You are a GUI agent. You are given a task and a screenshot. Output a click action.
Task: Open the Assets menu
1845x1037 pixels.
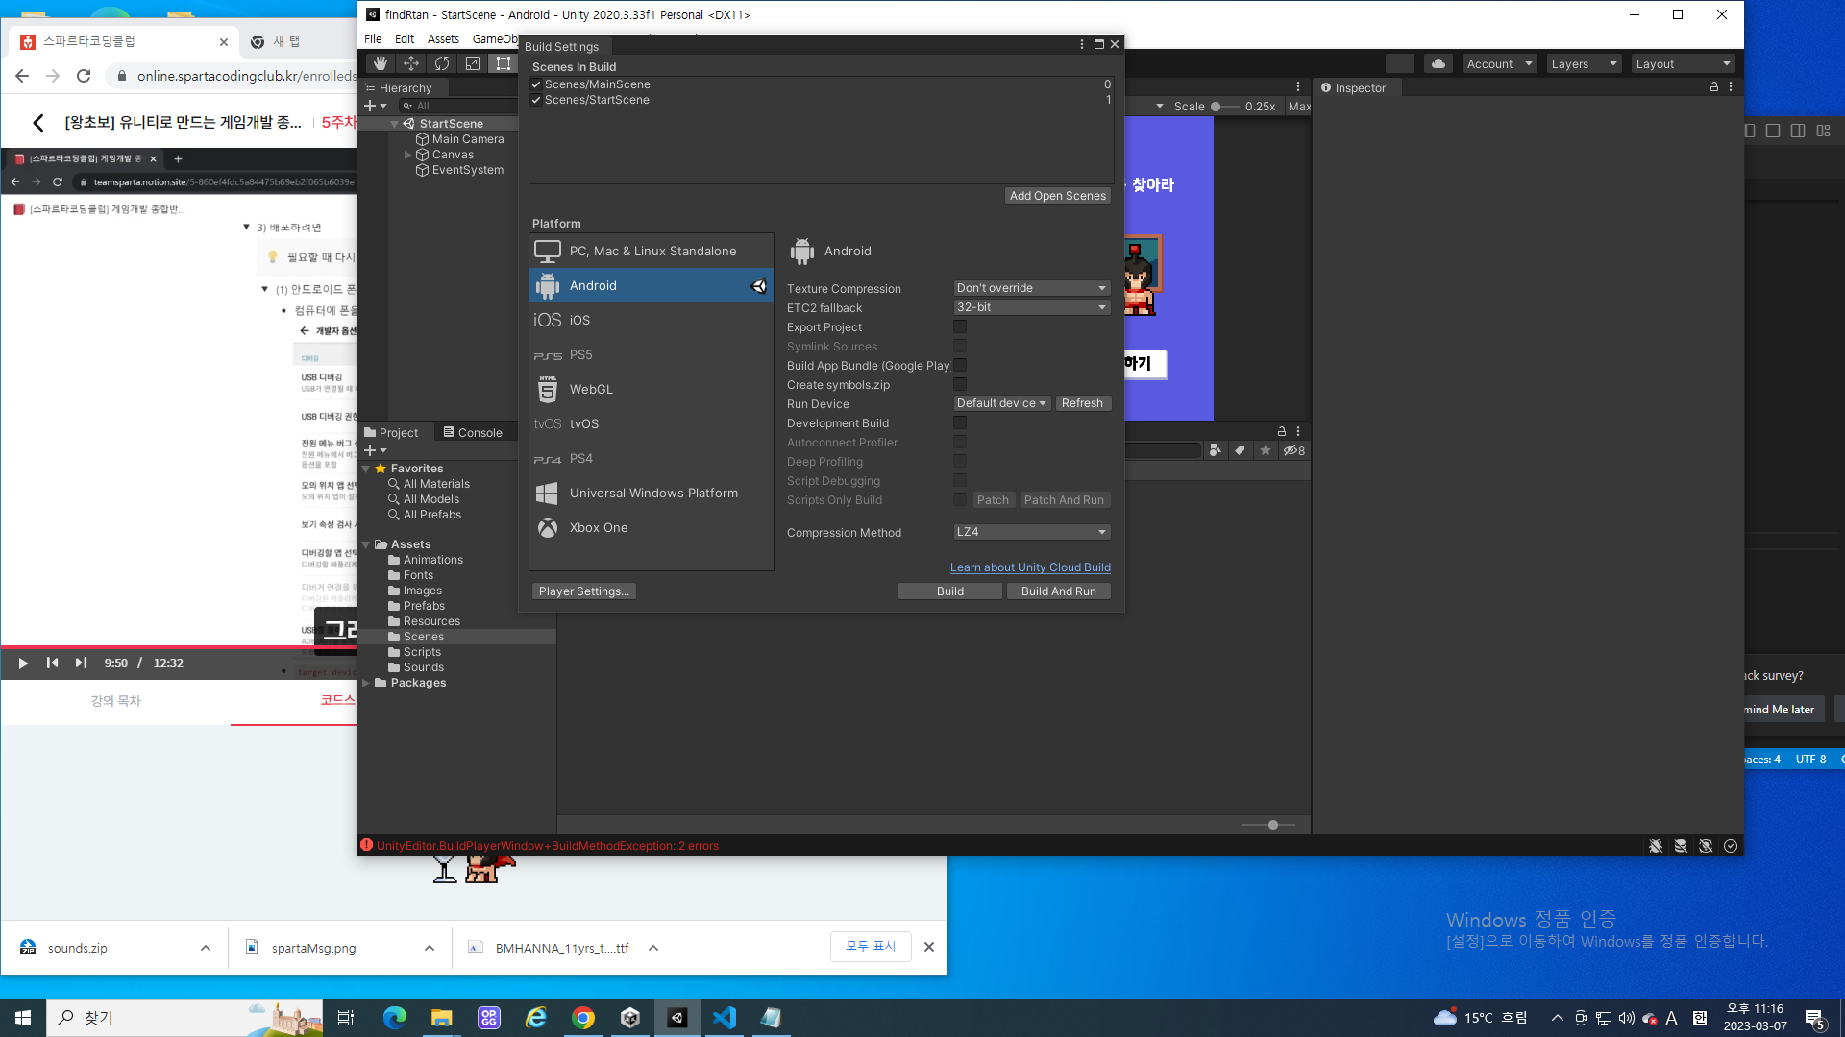click(443, 39)
